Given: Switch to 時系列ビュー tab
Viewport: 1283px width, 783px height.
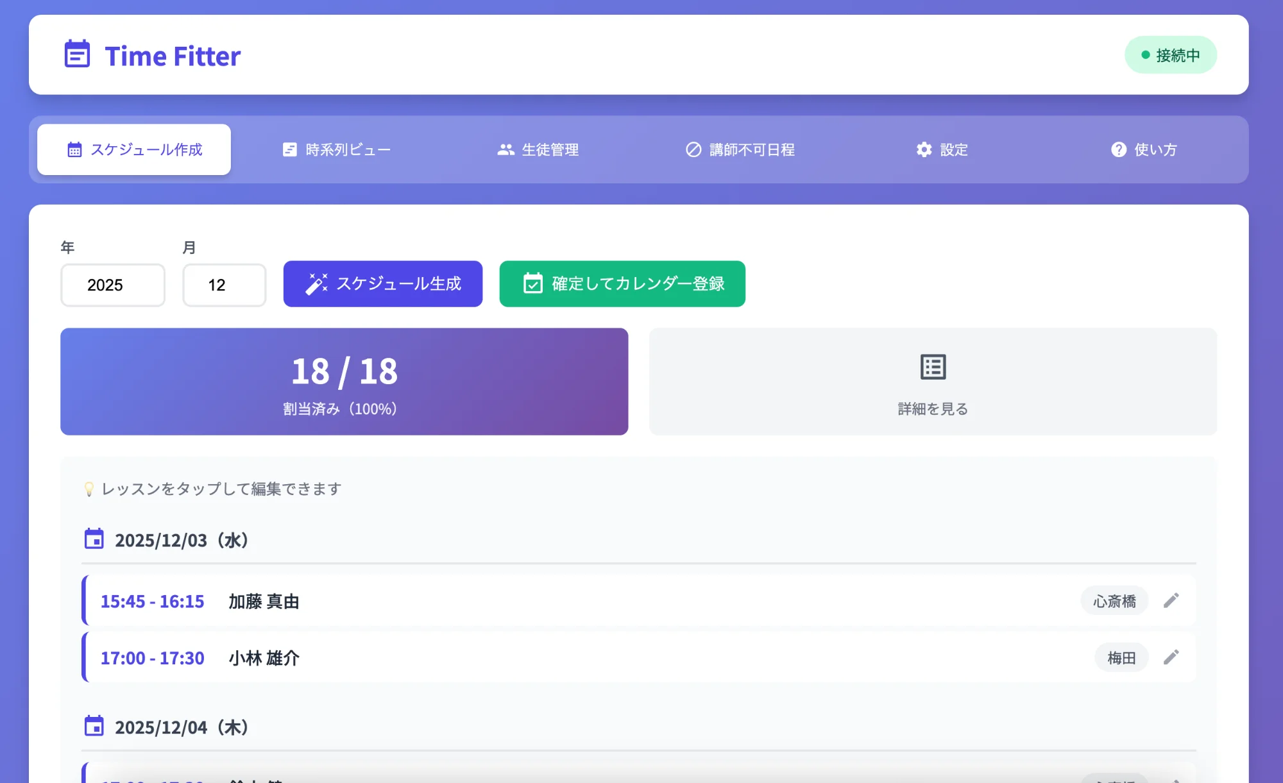Looking at the screenshot, I should coord(337,149).
